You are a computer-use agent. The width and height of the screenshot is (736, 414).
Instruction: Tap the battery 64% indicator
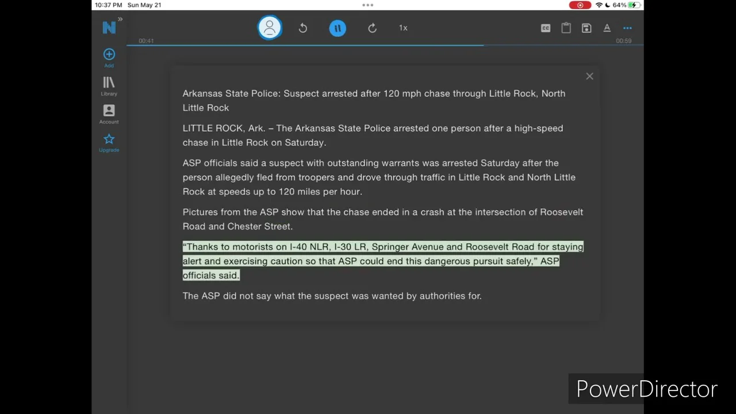click(x=627, y=5)
